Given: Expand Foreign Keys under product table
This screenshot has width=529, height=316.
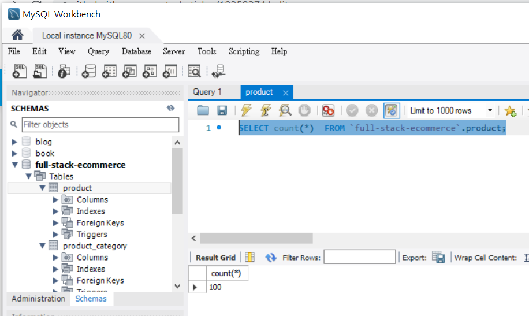Looking at the screenshot, I should pyautogui.click(x=55, y=223).
